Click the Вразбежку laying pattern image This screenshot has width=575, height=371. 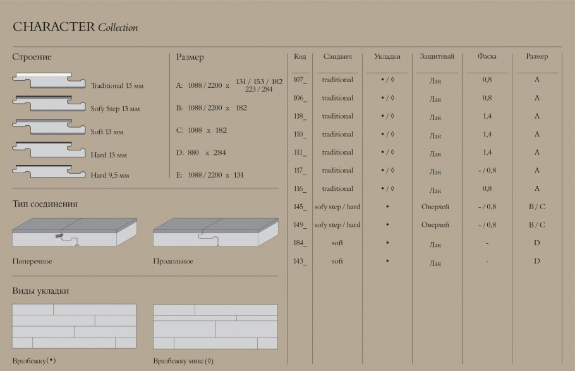click(74, 326)
